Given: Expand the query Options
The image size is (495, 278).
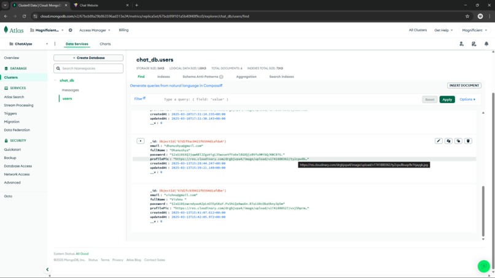Looking at the screenshot, I should 467,99.
